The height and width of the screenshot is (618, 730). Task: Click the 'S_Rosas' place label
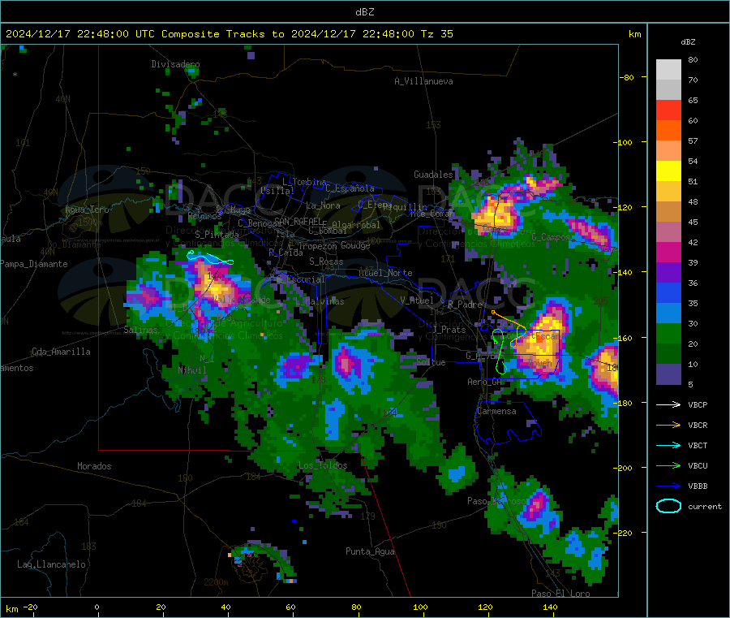(326, 261)
